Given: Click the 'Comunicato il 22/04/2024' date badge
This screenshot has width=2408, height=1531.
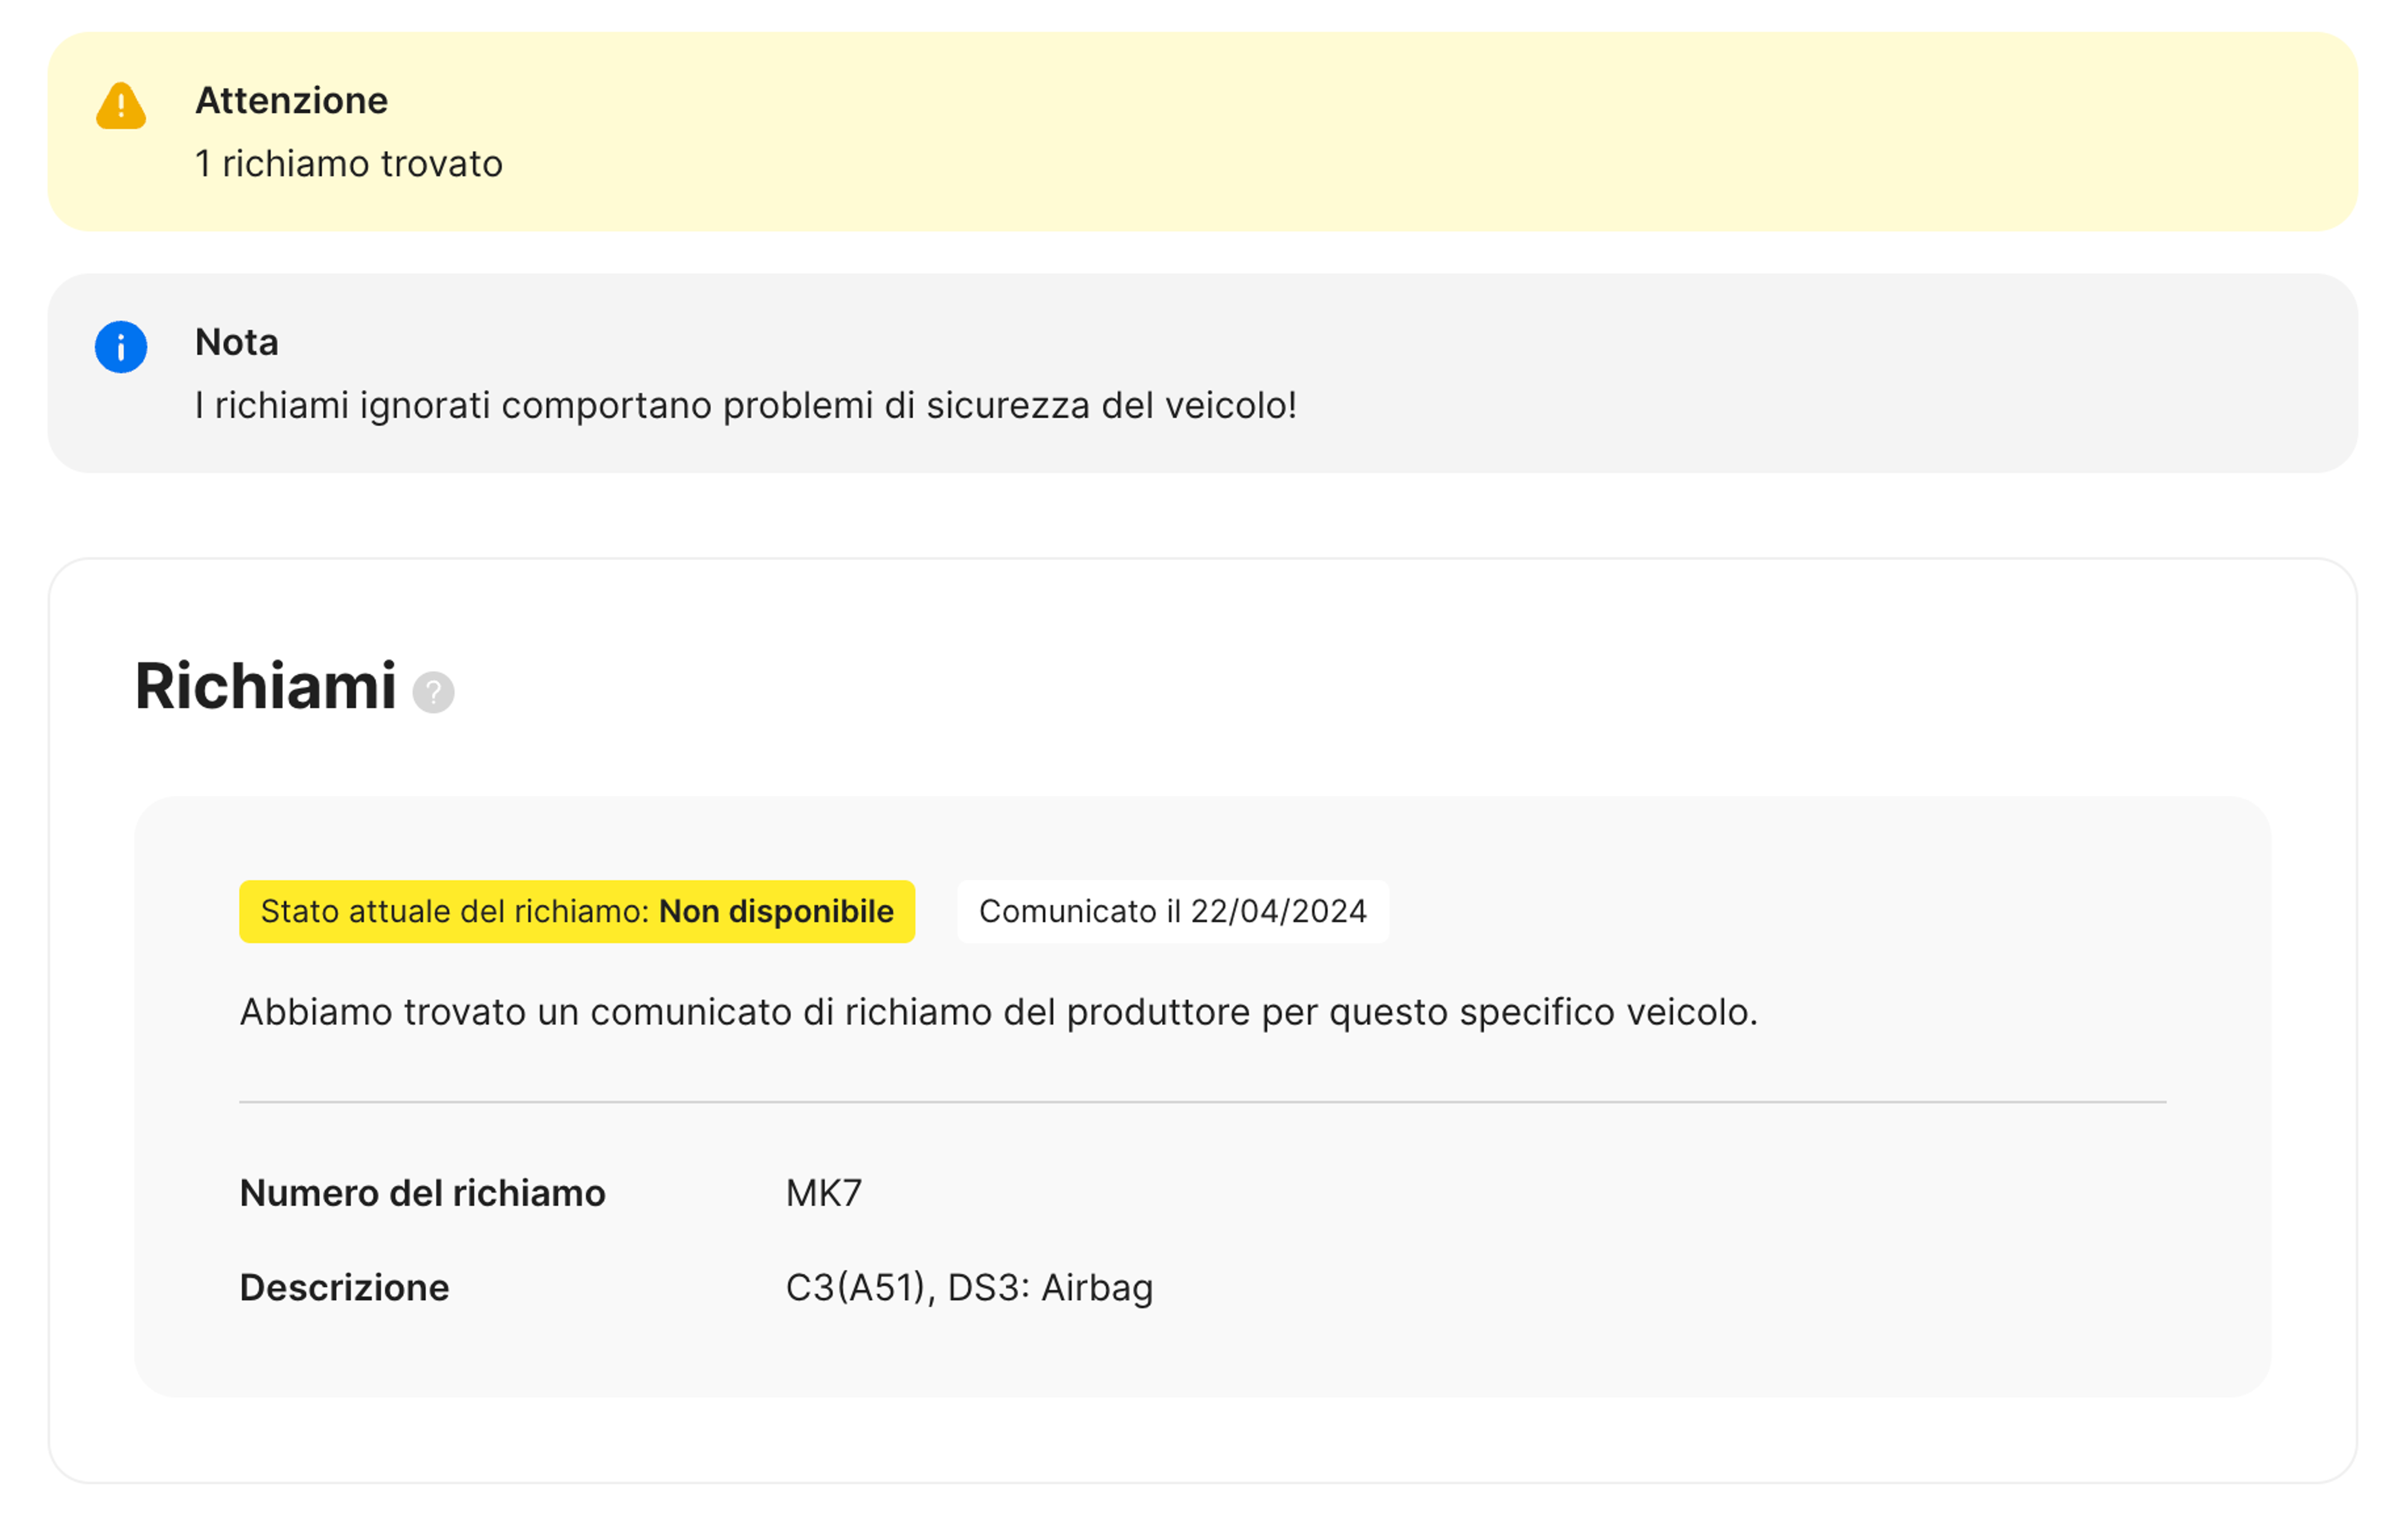Looking at the screenshot, I should [1172, 911].
